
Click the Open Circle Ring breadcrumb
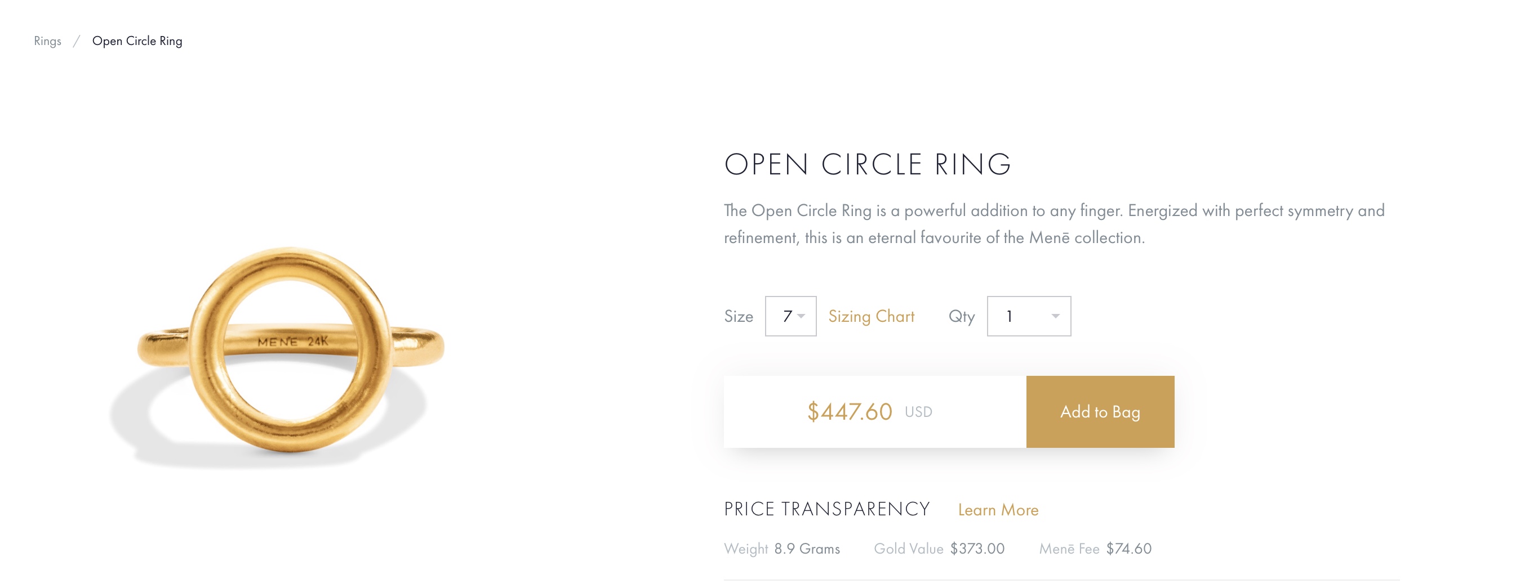point(137,41)
